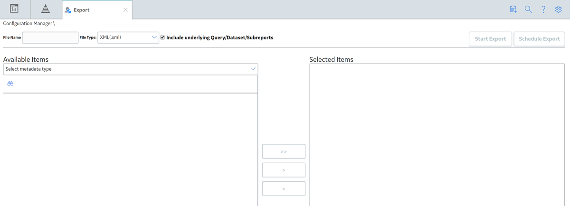Click the < remove selected item button
Viewport: 570px width, 206px height.
284,188
